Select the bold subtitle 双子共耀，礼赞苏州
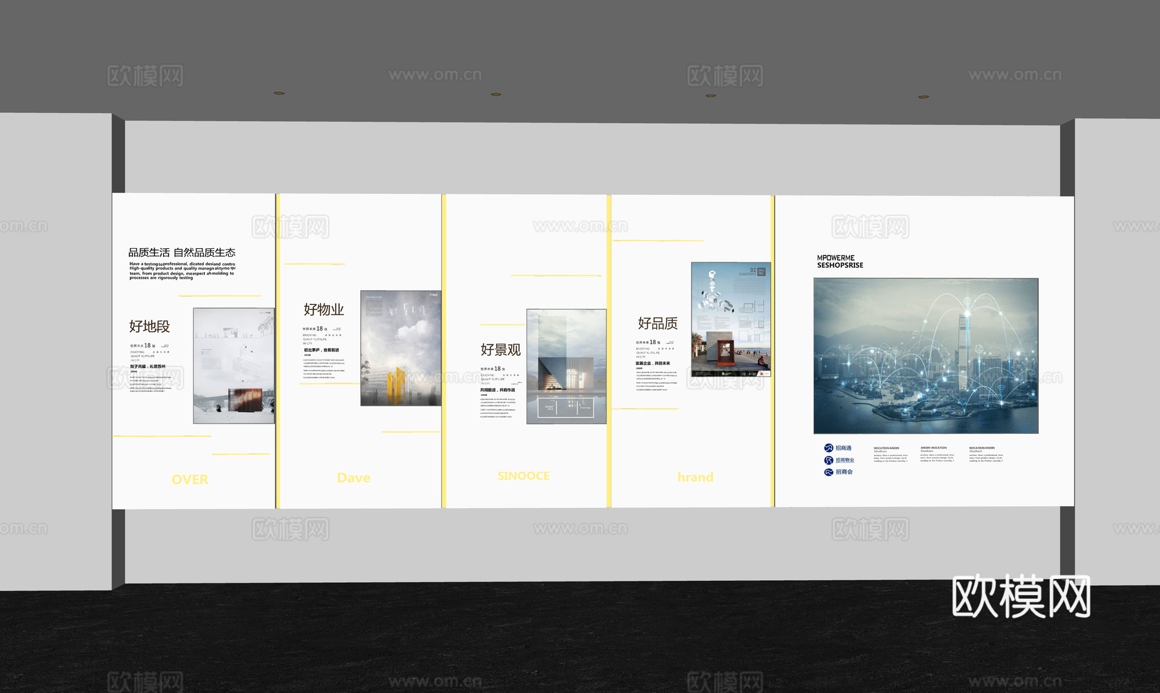The width and height of the screenshot is (1160, 693). point(148,366)
